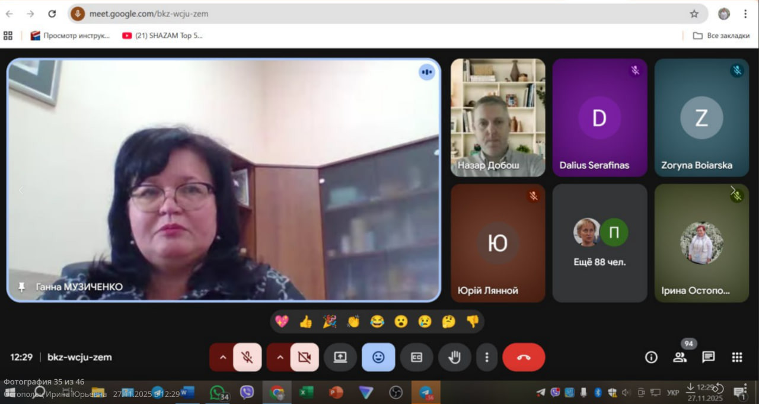This screenshot has height=404, width=759.
Task: Select Ірина Остопо... participant tile
Action: pyautogui.click(x=701, y=243)
